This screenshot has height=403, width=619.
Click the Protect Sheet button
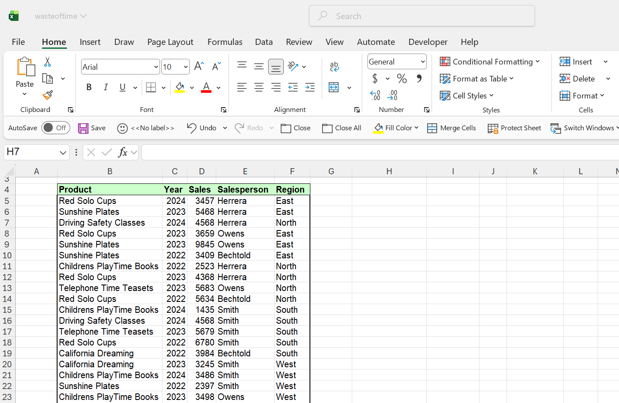[514, 128]
